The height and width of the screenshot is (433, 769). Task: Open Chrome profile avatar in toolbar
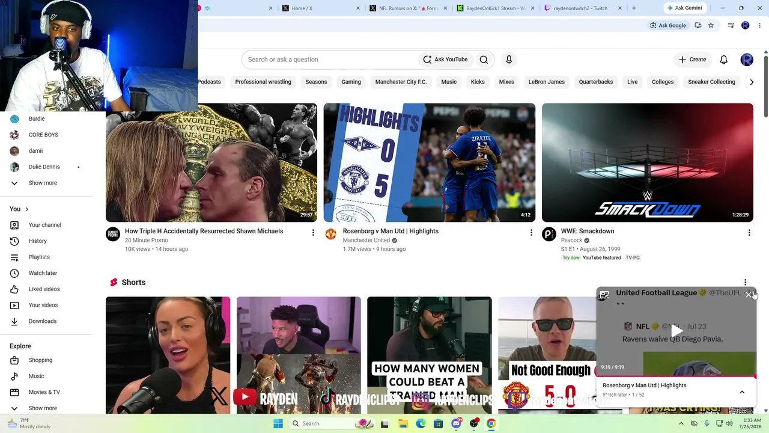coord(746,25)
